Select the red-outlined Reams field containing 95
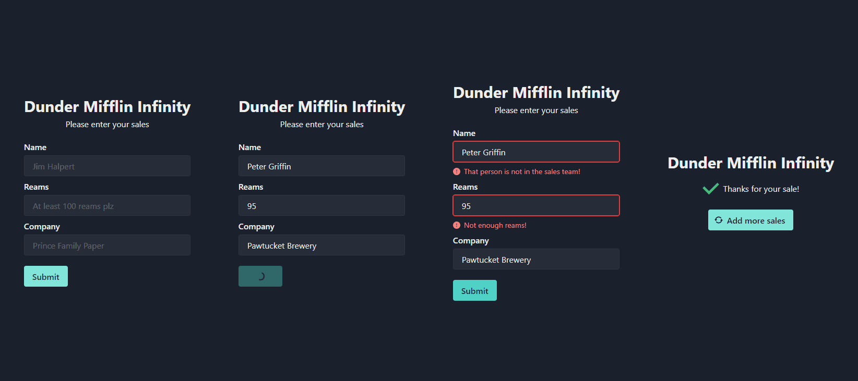The width and height of the screenshot is (858, 381). click(x=536, y=205)
